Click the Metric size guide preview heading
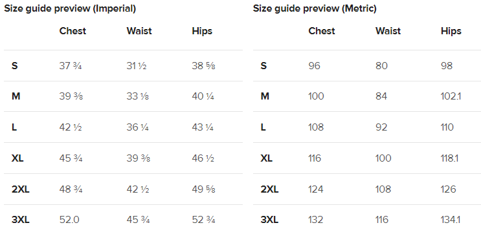Screen dimensions: 481x234 tap(315, 9)
